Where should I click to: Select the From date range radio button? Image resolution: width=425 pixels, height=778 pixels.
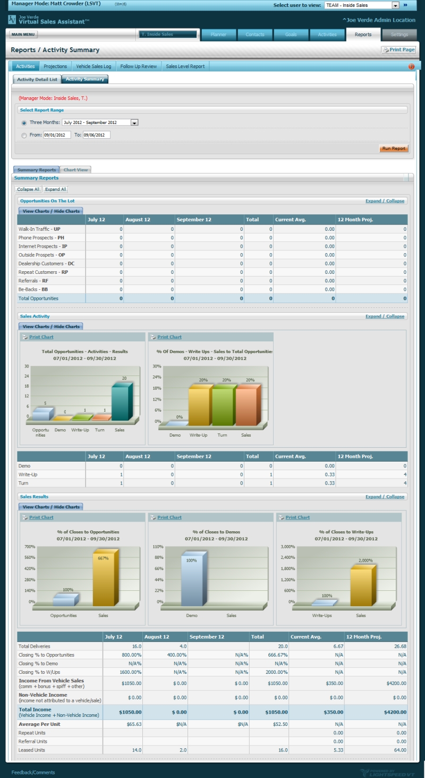click(24, 136)
